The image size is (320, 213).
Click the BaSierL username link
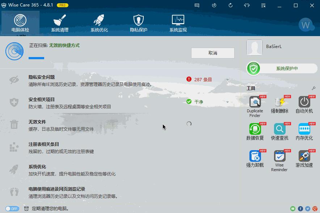point(274,47)
